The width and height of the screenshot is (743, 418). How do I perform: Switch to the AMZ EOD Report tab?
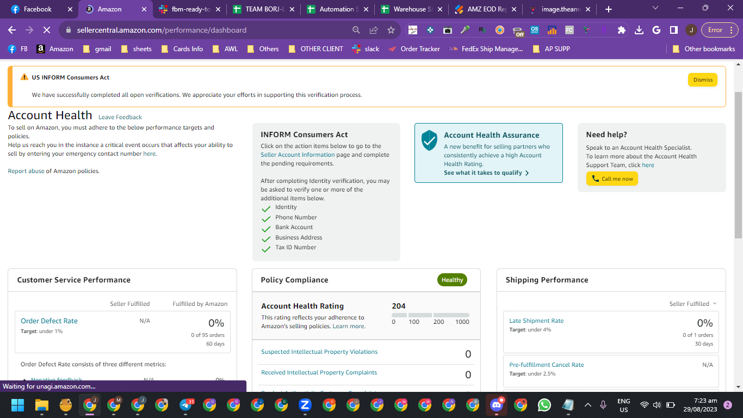pyautogui.click(x=485, y=9)
